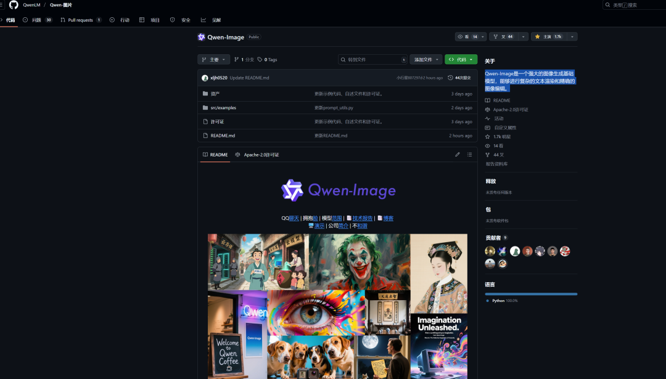This screenshot has height=379, width=666.
Task: Click the search field at top right
Action: (635, 5)
